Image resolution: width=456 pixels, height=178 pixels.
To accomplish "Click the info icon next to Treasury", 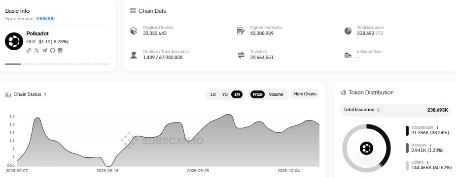I will coord(430,145).
